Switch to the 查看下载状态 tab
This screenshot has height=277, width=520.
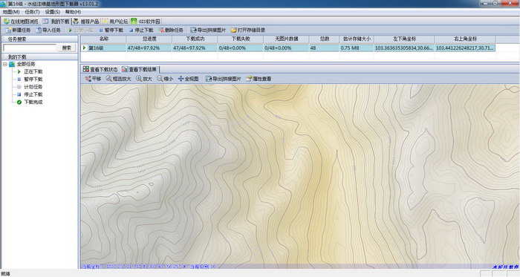(x=100, y=69)
